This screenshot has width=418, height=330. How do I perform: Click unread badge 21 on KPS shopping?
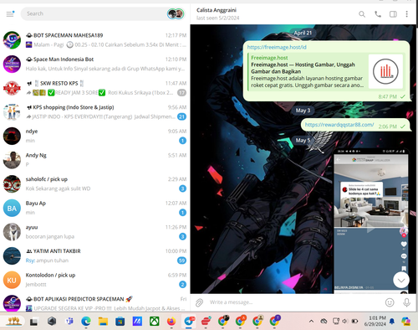(x=181, y=116)
